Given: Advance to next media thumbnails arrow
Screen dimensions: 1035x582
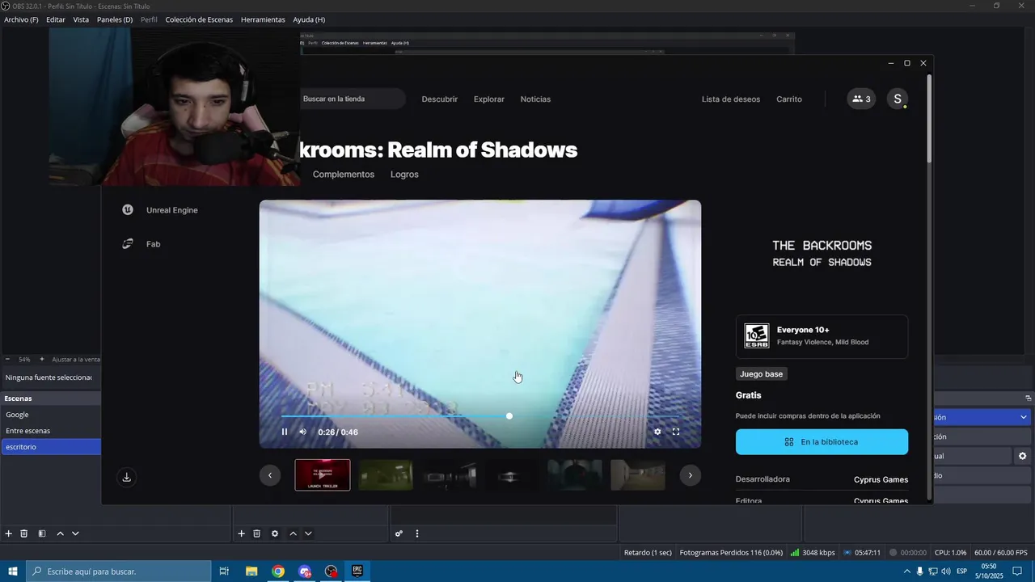Looking at the screenshot, I should click(x=690, y=475).
